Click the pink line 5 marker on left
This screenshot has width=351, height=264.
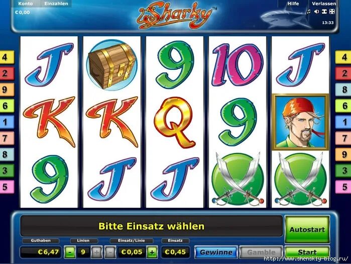7,187
